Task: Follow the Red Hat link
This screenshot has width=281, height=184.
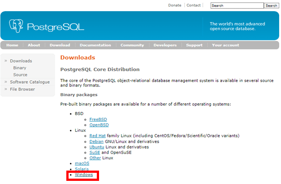Action: click(98, 136)
